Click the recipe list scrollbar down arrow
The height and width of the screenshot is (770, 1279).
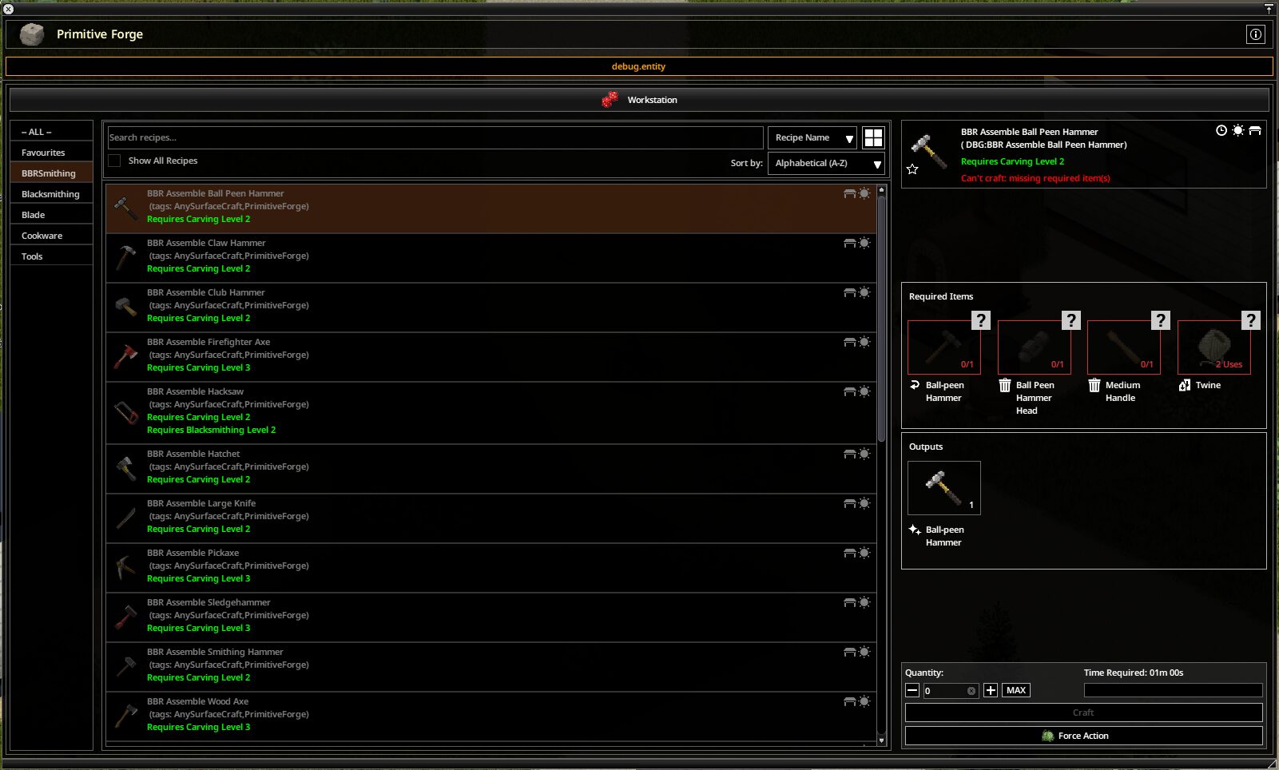(x=882, y=740)
